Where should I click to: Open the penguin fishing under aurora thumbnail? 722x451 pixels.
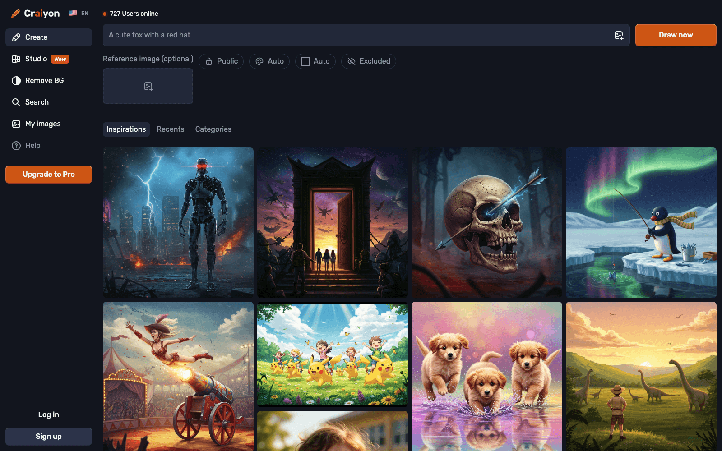pos(641,223)
